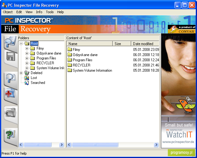Image resolution: width=197 pixels, height=158 pixels.
Task: Select 'RECYCLER' name in content list
Action: (x=81, y=65)
